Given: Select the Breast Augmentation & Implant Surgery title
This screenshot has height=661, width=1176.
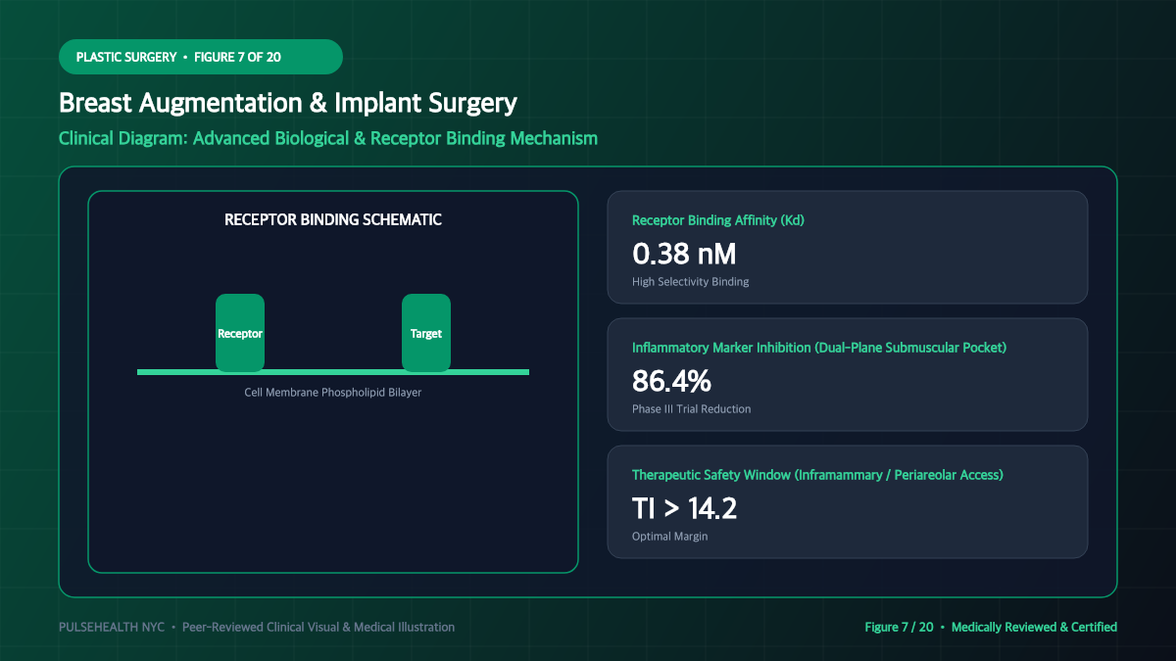Looking at the screenshot, I should (x=288, y=103).
